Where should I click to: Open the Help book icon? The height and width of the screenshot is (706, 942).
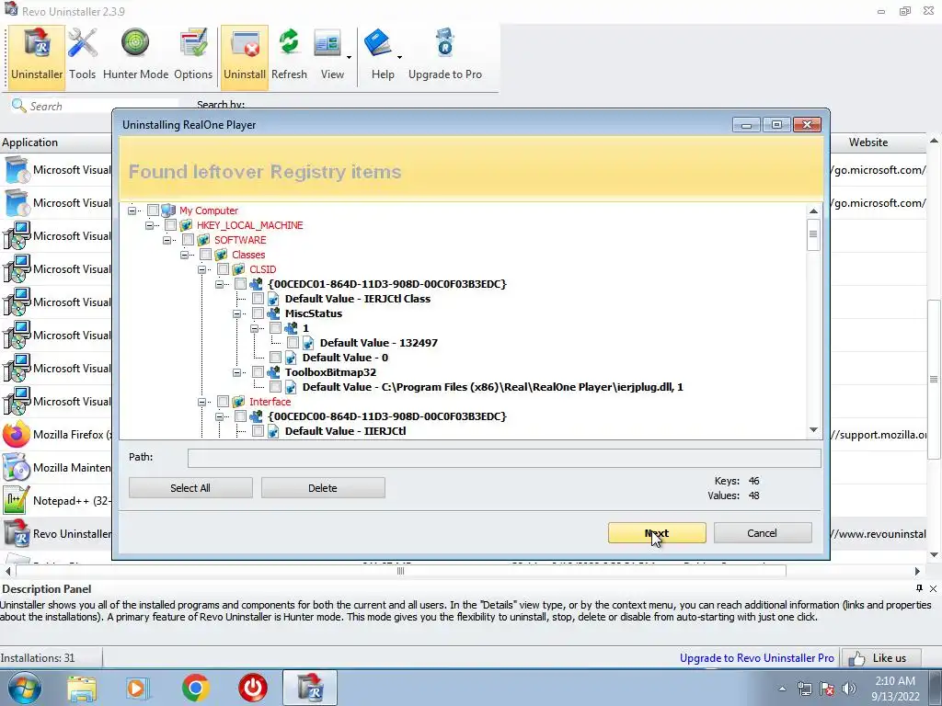click(x=378, y=43)
